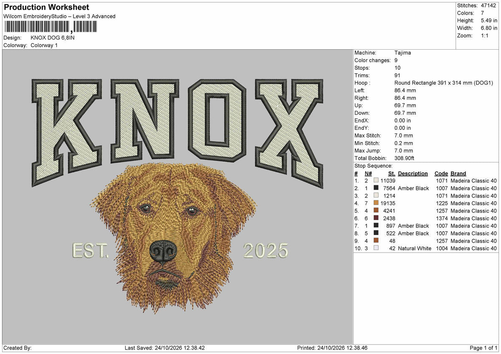
Task: Select the orange swatch in stop row 4
Action: pos(376,203)
